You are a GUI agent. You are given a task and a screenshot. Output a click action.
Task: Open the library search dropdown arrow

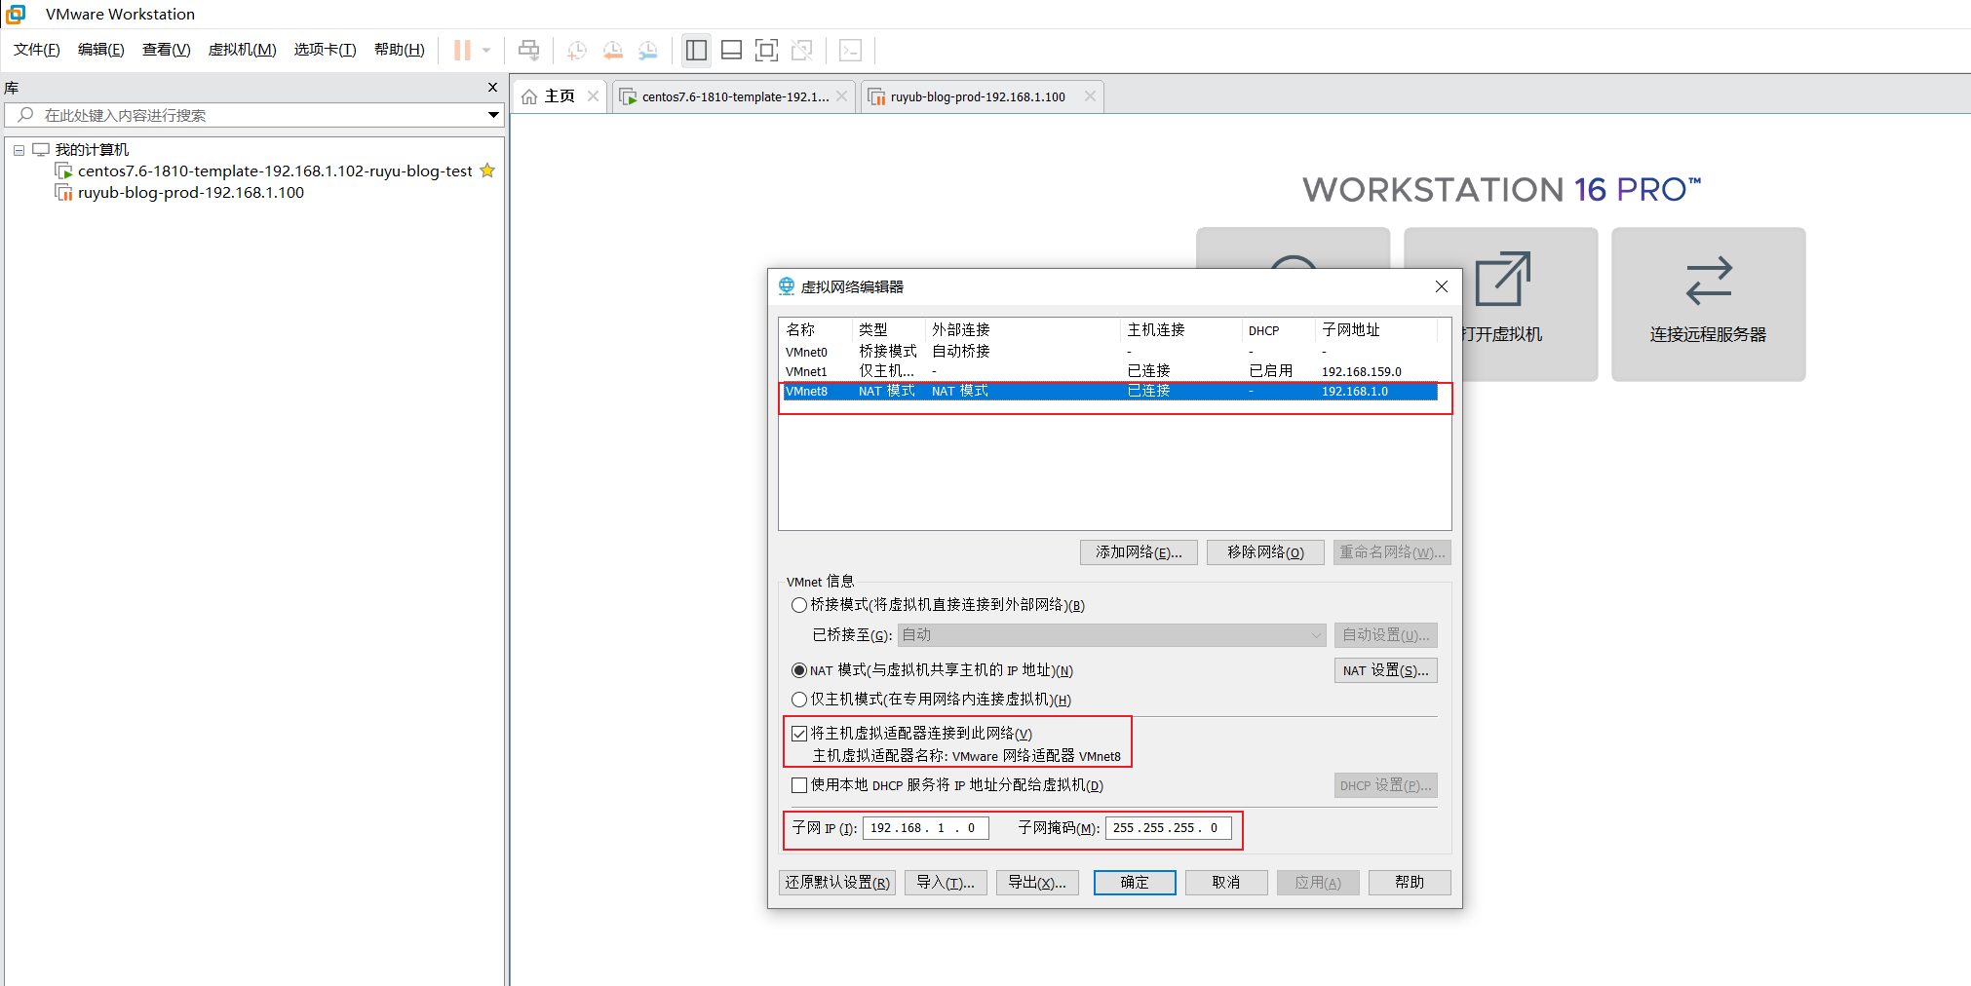[493, 115]
